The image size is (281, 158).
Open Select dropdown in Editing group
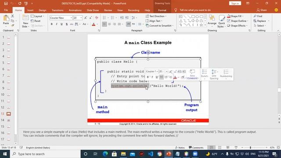(x=260, y=25)
